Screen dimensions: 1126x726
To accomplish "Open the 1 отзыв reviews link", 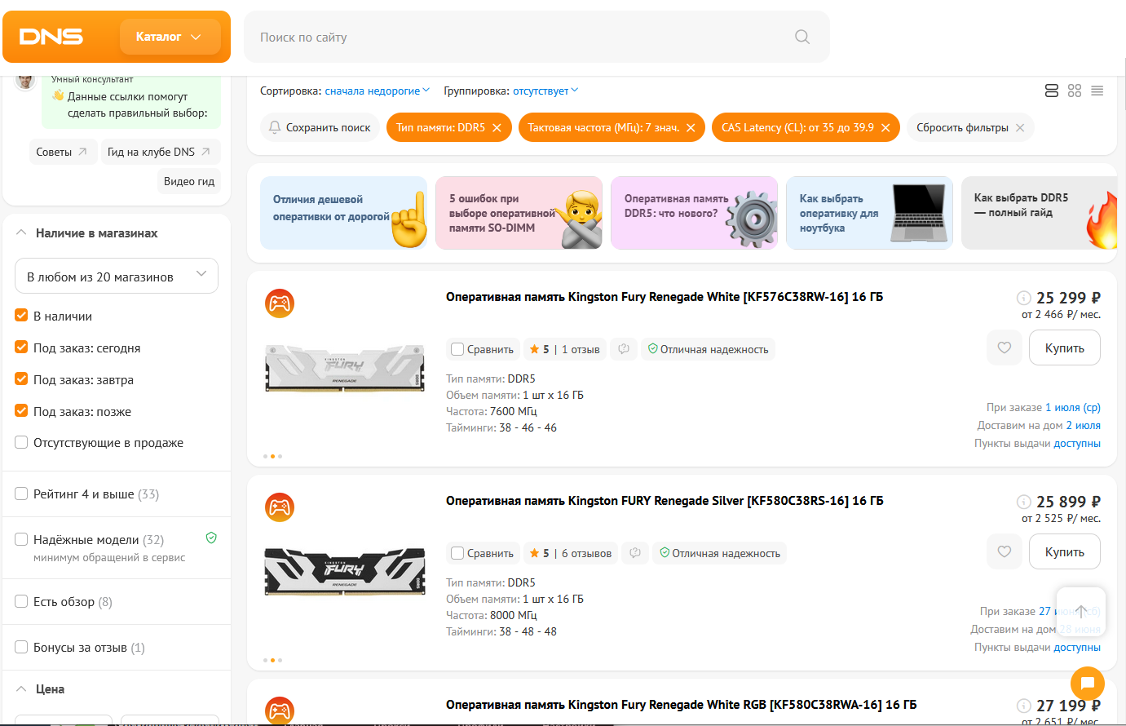I will pyautogui.click(x=581, y=349).
